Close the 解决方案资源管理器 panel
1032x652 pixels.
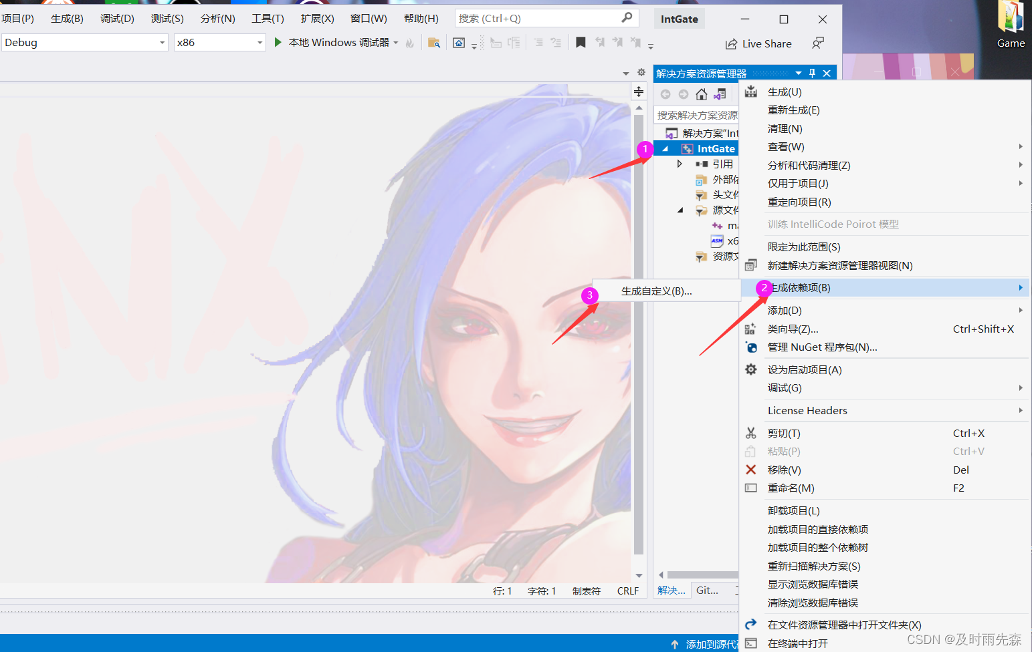pyautogui.click(x=827, y=73)
